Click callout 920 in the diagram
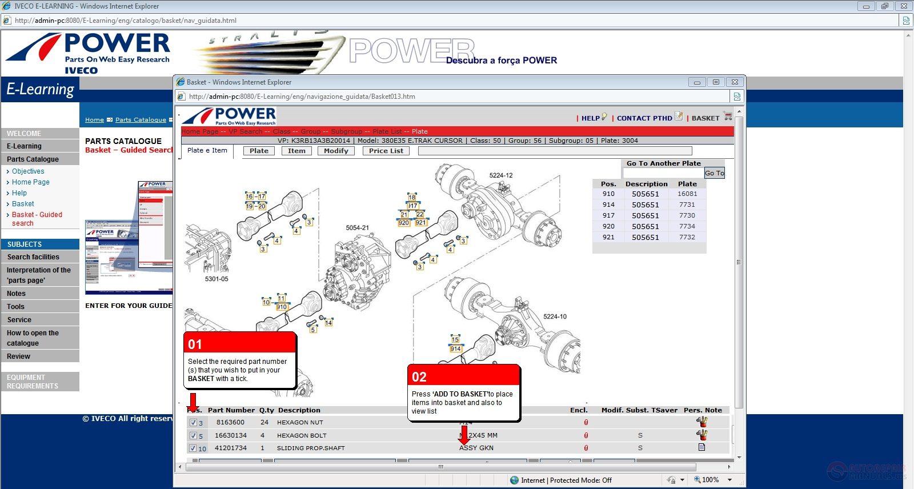The image size is (914, 489). tap(404, 223)
